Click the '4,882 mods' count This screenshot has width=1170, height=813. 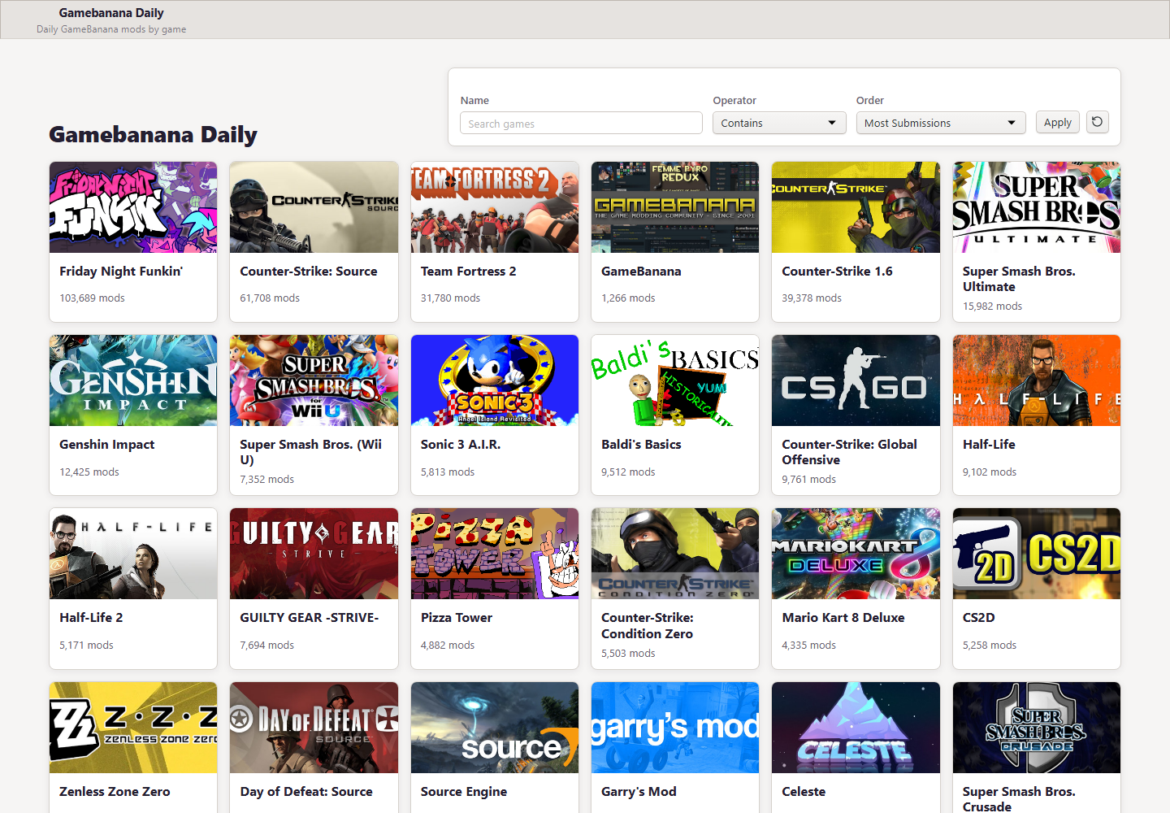point(448,646)
